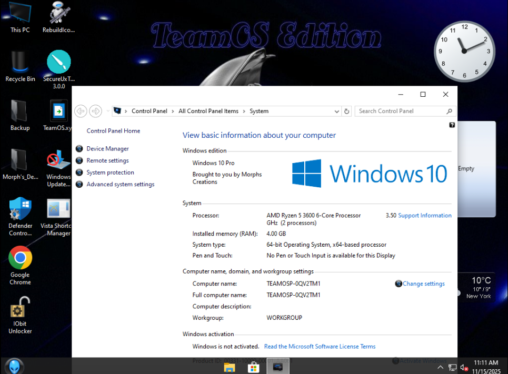This screenshot has height=374, width=508.
Task: Open Device Manager from the sidebar
Action: [107, 149]
